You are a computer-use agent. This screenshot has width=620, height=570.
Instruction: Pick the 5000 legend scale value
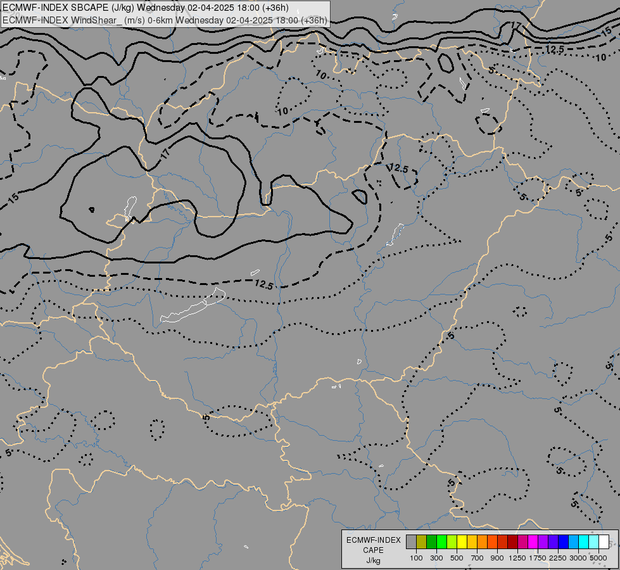598,558
